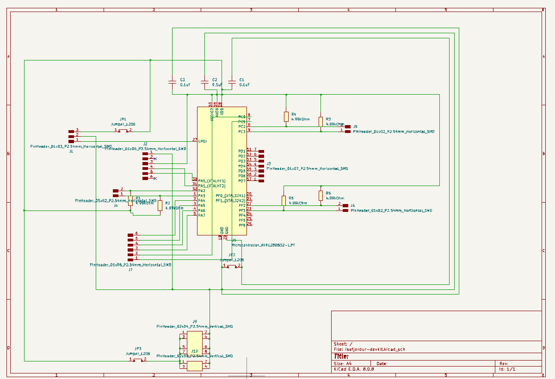555x379 pixels.
Task: Click the no-connect X on J2 pin 2
Action: 155,159
